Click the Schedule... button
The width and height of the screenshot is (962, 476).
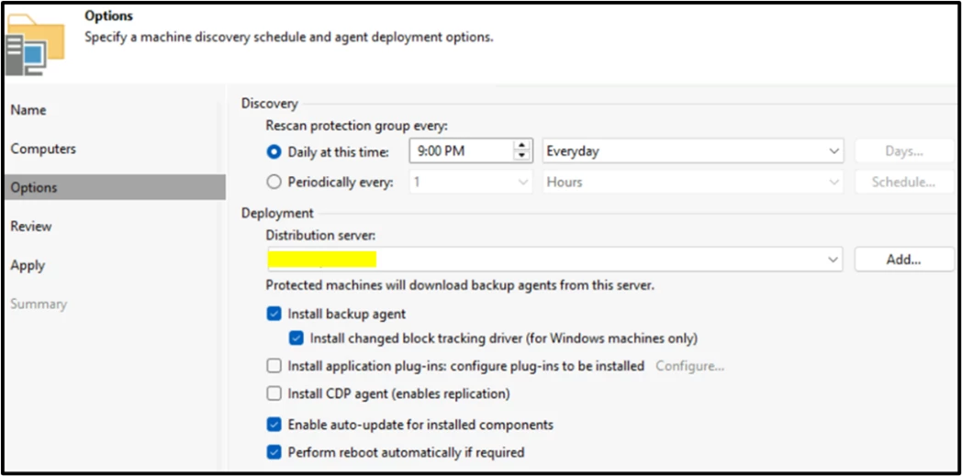pos(903,182)
